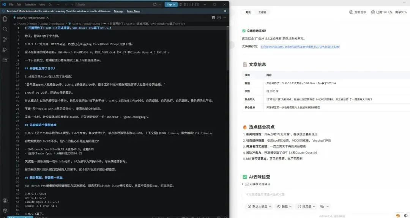The width and height of the screenshot is (410, 218).
Task: Go back using the title bar arrow
Action: click(66, 5)
